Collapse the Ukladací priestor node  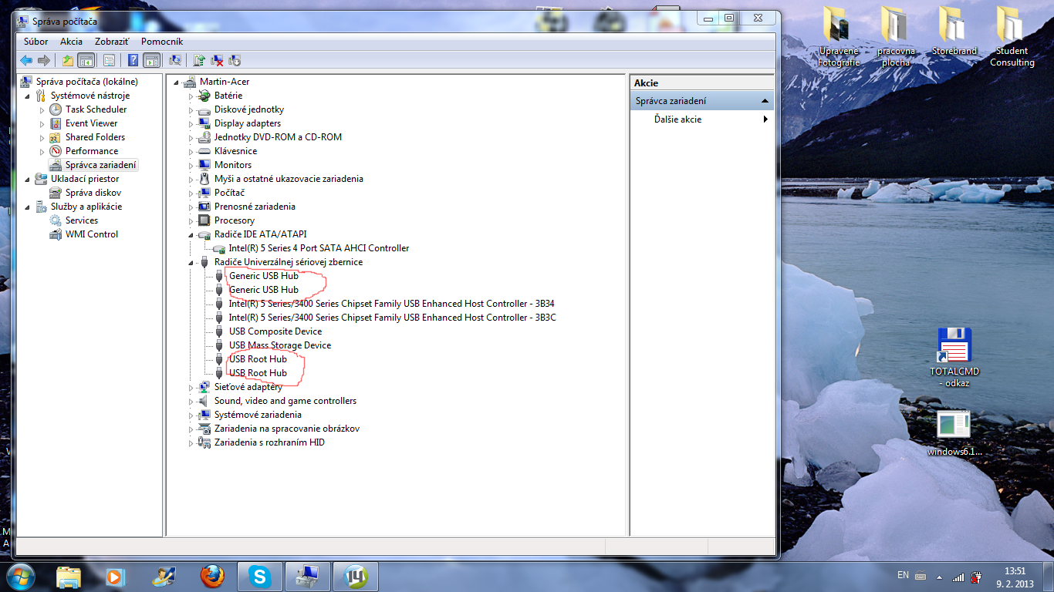pyautogui.click(x=29, y=179)
